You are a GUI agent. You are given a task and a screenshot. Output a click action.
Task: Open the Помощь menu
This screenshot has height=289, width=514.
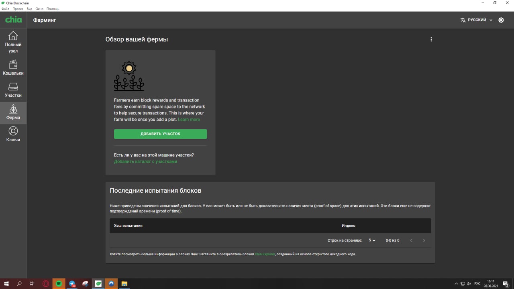[x=53, y=9]
